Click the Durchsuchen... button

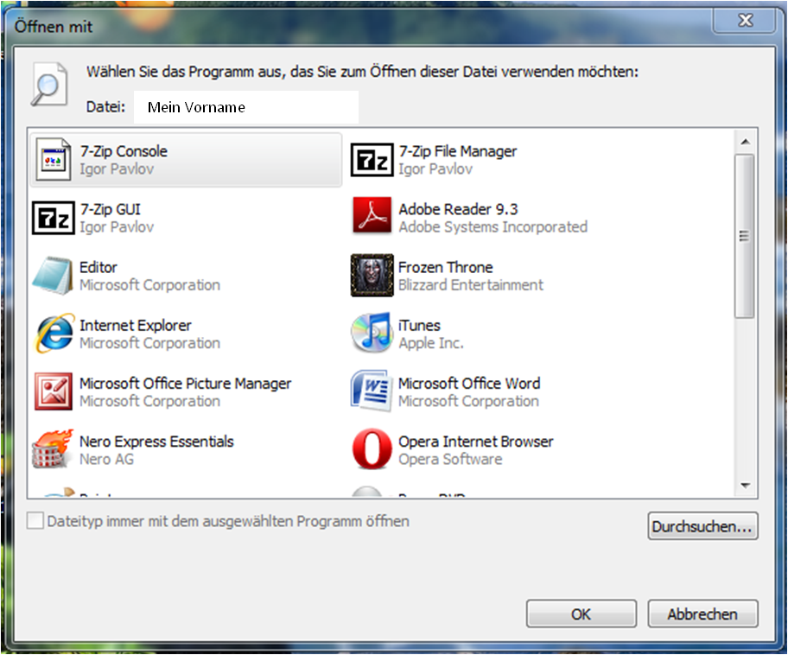coord(702,526)
